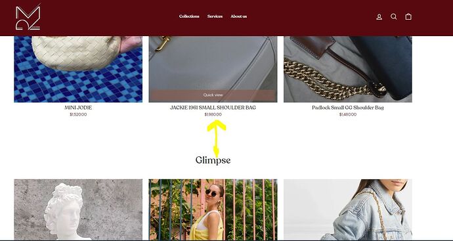Viewport: 453px width, 241px height.
Task: Open JACKIE 1961 SMALL SHOULDER BAG link
Action: point(213,108)
